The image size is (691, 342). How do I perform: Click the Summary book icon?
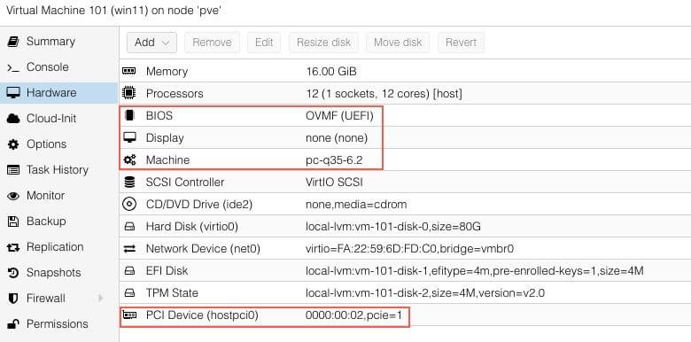coord(13,42)
